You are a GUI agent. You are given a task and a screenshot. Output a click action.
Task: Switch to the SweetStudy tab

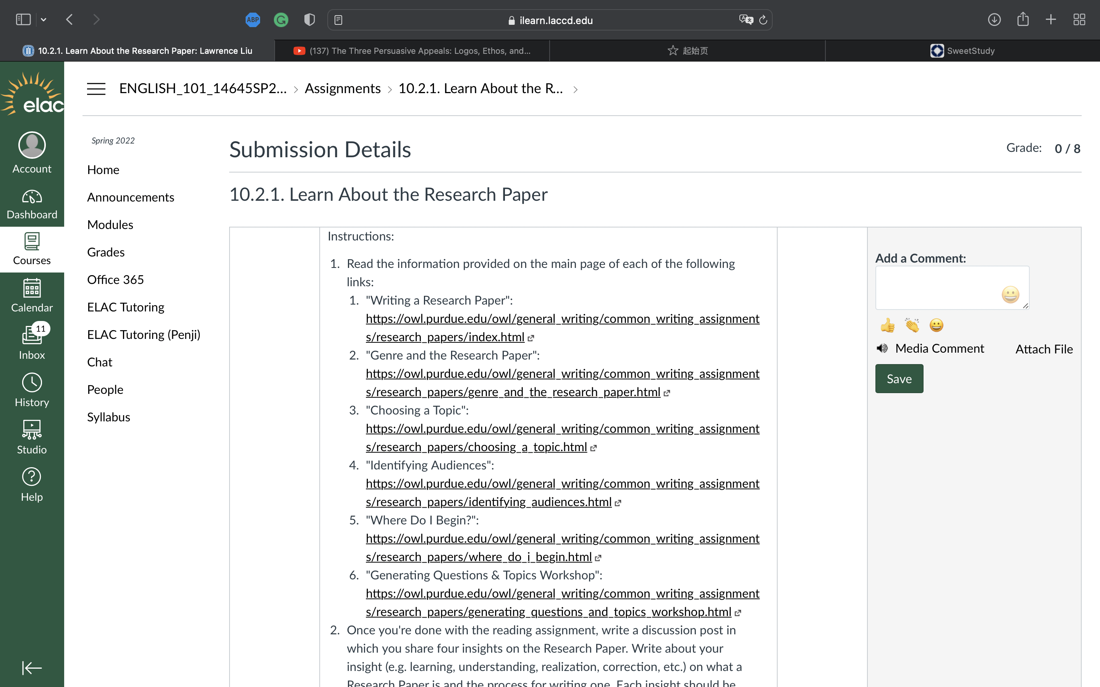[962, 50]
